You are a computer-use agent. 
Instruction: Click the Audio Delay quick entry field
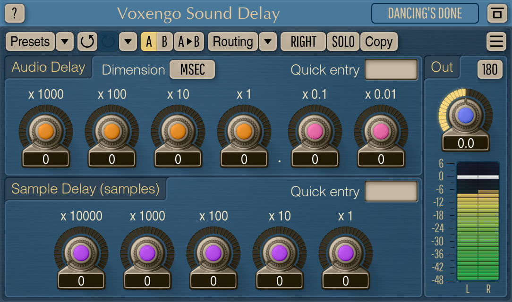(x=391, y=69)
